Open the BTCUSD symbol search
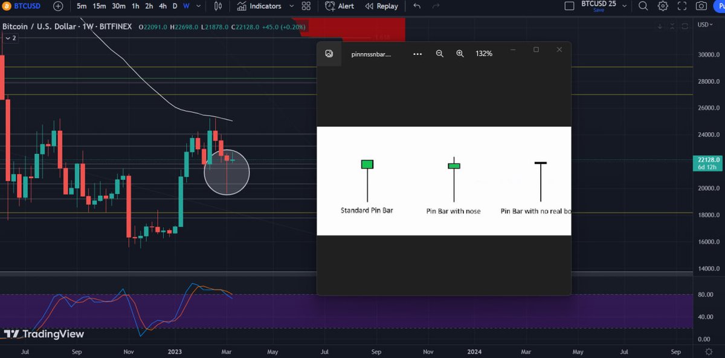Viewport: 725px width, 358px height. click(22, 6)
